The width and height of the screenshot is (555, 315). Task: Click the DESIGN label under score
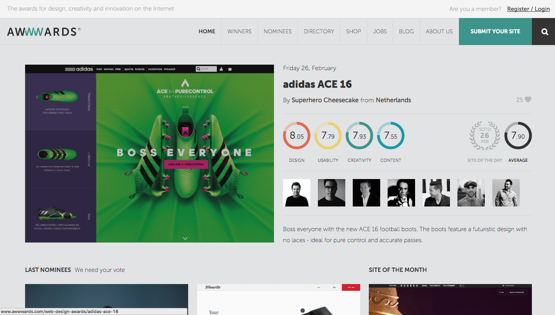[297, 160]
